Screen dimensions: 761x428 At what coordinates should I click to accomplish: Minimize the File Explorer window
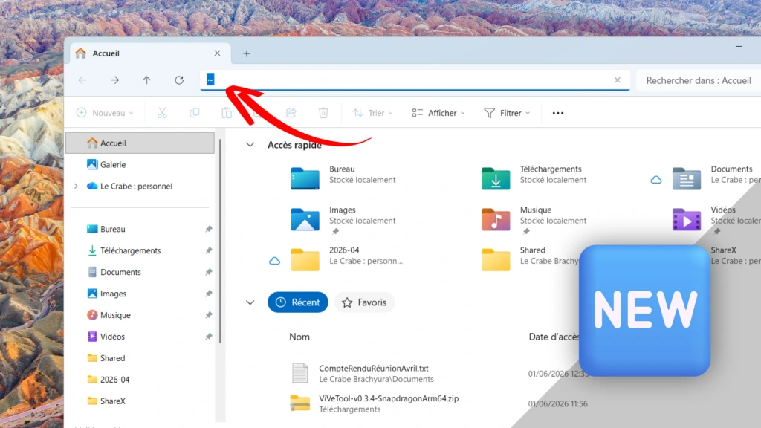click(x=739, y=47)
